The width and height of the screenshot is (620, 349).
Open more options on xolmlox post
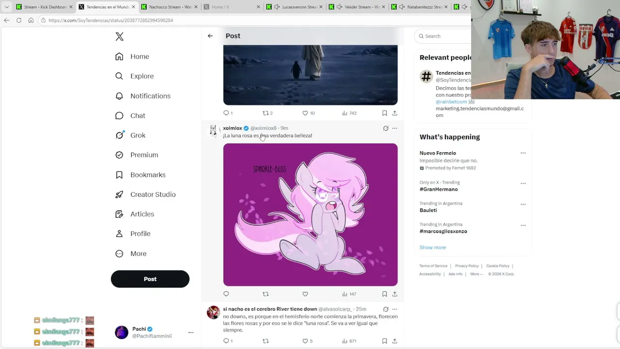coord(395,128)
